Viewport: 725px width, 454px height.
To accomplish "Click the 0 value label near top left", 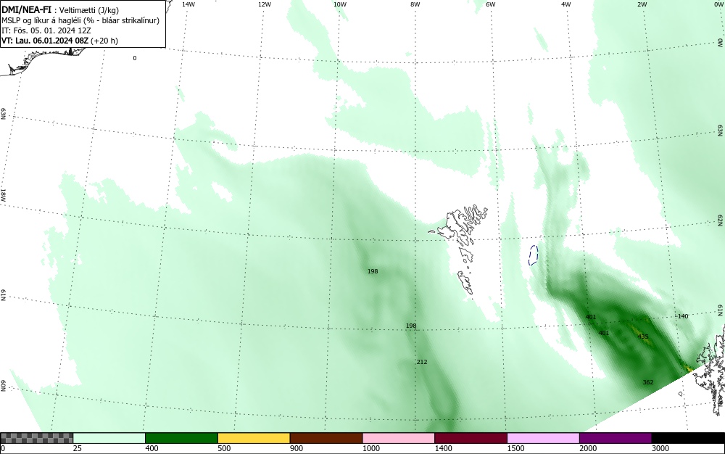I will (x=135, y=58).
